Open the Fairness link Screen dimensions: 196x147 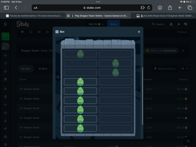pyautogui.click(x=182, y=32)
